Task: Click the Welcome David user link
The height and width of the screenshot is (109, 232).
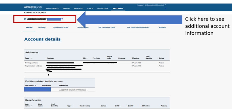Action: pyautogui.click(x=154, y=5)
